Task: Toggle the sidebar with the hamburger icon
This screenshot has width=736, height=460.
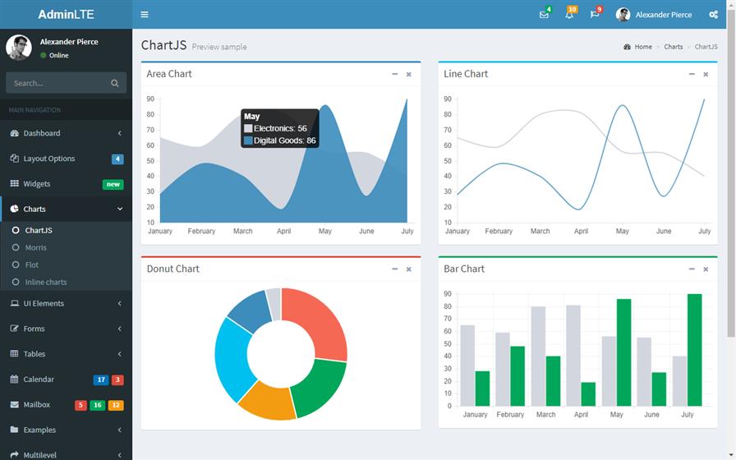Action: 145,15
